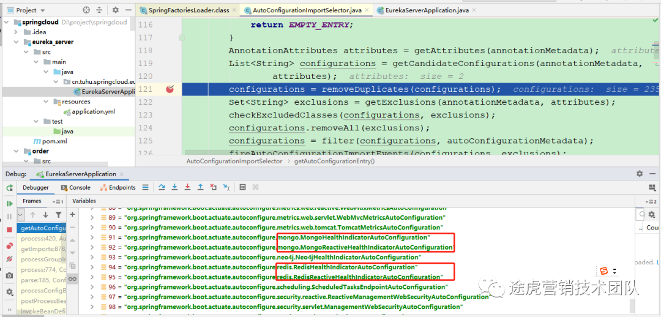Toggle show watches glasses icon
The image size is (661, 317).
[x=72, y=278]
